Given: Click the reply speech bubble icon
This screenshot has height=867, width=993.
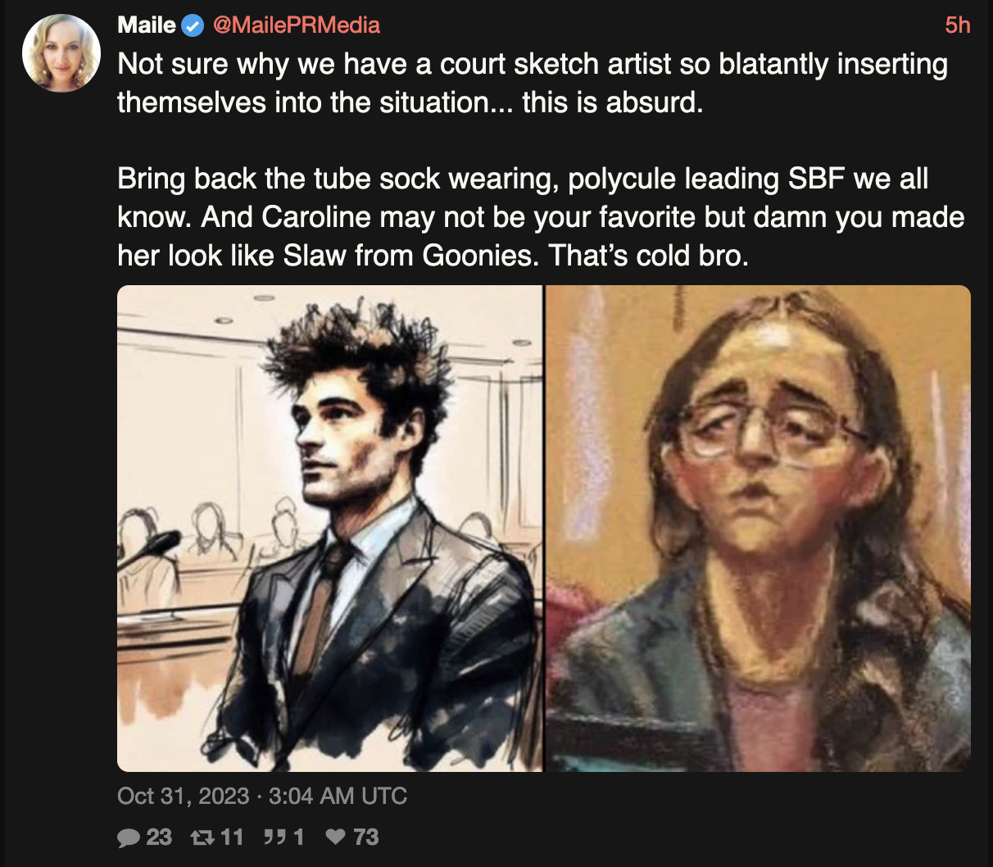Looking at the screenshot, I should [x=129, y=837].
